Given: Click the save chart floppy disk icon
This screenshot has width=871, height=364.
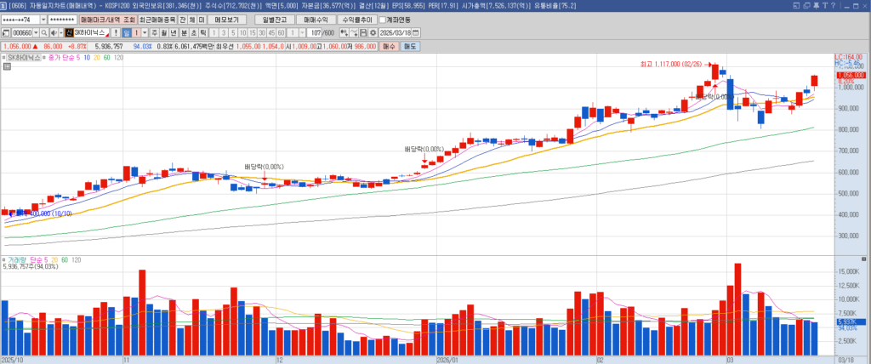Looking at the screenshot, I should pyautogui.click(x=361, y=33).
